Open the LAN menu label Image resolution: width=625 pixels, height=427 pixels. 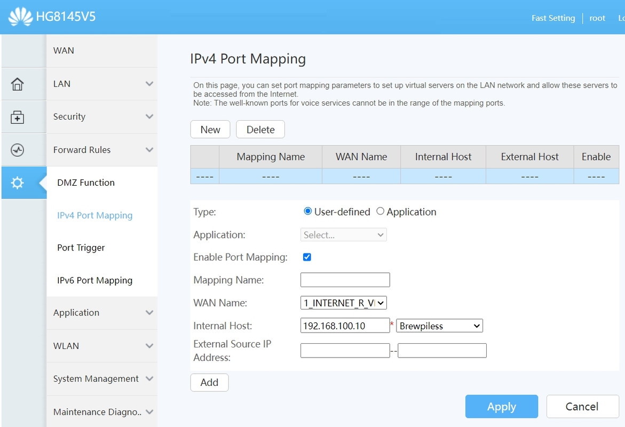62,84
